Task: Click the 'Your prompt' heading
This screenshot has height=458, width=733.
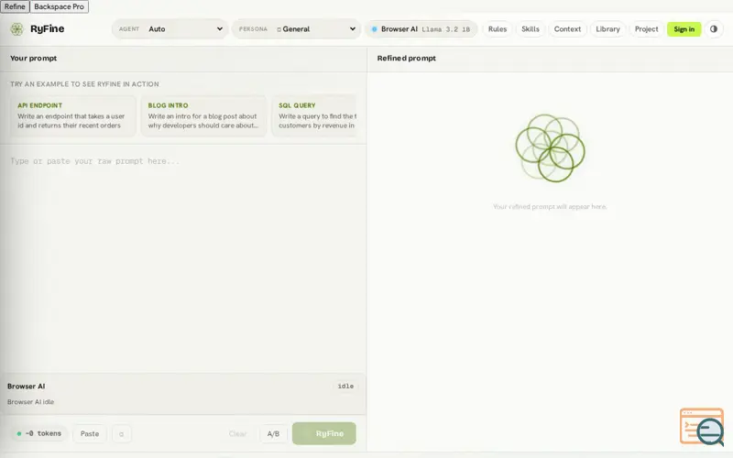Action: click(33, 58)
